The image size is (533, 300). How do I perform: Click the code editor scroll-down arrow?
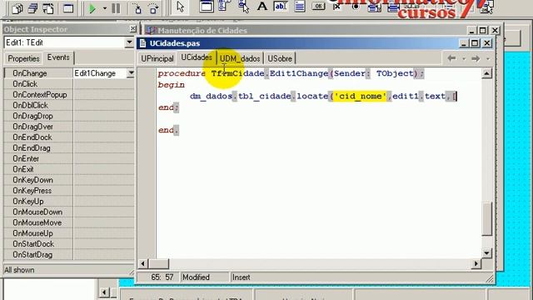486,253
